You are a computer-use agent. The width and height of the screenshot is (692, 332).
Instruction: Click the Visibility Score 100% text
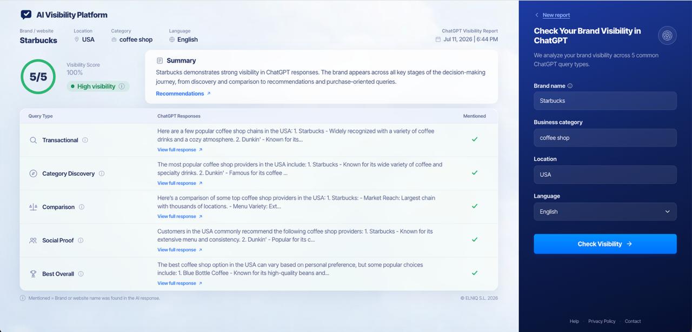83,69
